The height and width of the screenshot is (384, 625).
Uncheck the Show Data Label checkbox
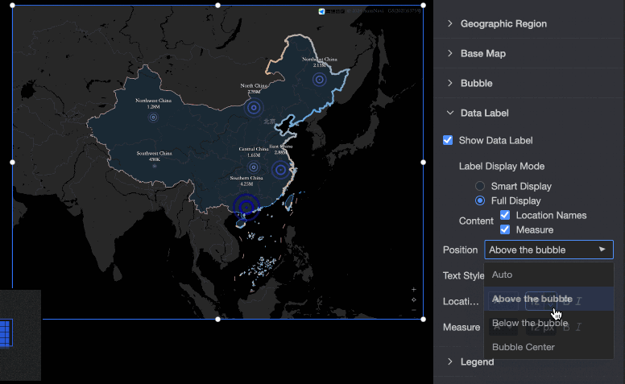pos(448,140)
